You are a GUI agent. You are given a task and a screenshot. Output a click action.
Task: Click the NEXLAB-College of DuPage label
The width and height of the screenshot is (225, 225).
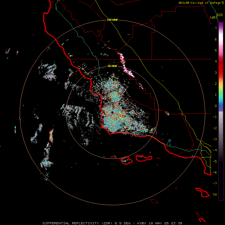click(199, 3)
